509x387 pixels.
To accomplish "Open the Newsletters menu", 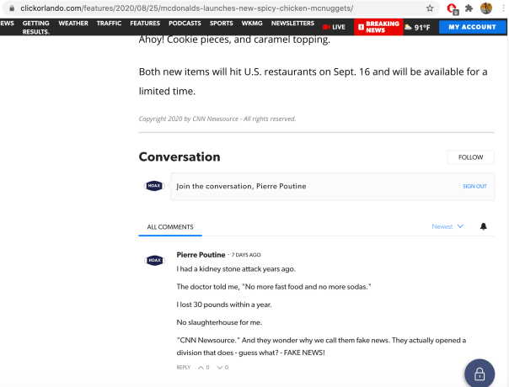I will coord(292,24).
